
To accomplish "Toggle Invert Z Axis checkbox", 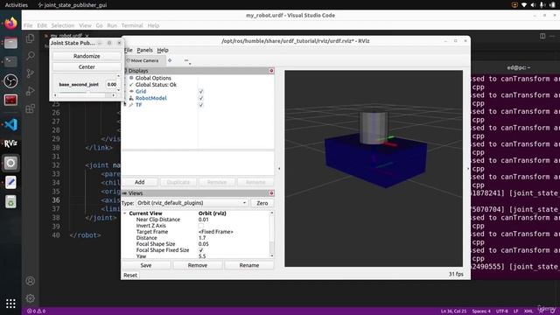I will click(x=200, y=226).
